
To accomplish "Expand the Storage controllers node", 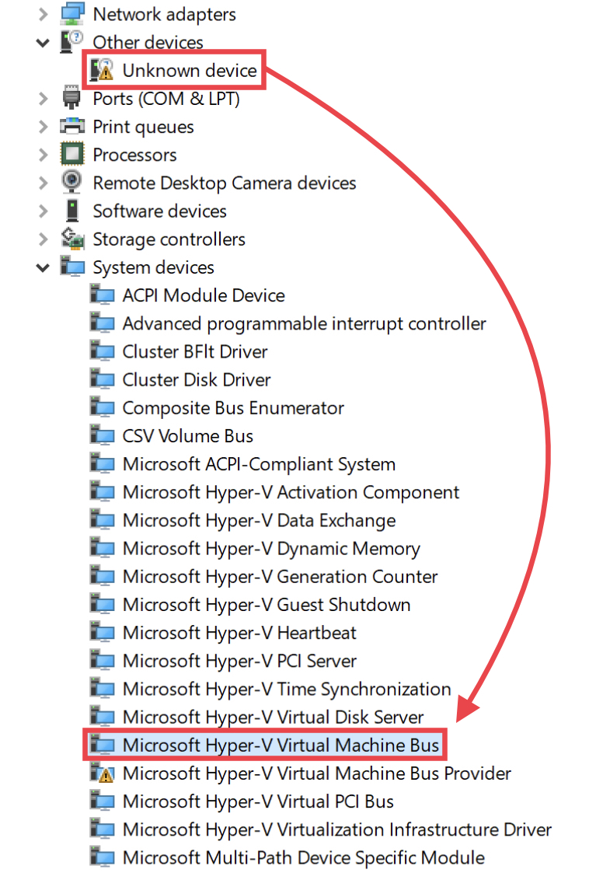I will coord(43,239).
